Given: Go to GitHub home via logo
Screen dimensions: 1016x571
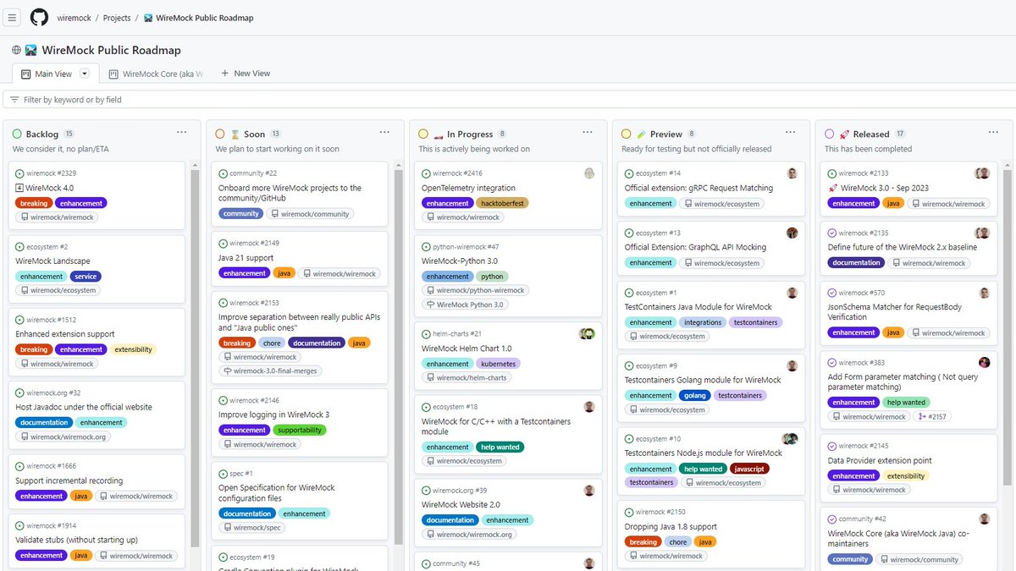Looking at the screenshot, I should pos(39,17).
